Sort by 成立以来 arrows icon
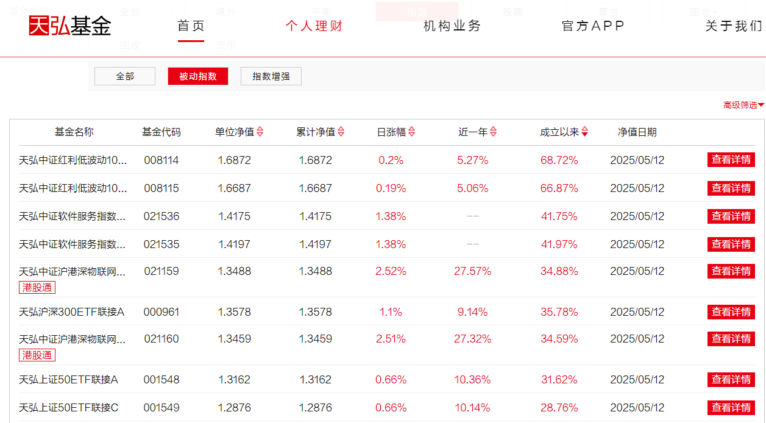Image resolution: width=766 pixels, height=423 pixels. pyautogui.click(x=585, y=132)
